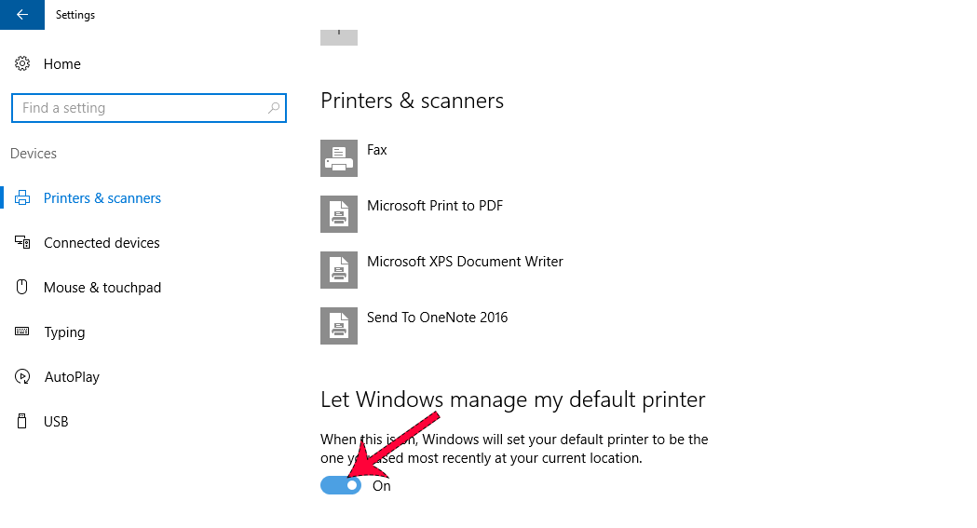This screenshot has height=528, width=977.
Task: Select the Microsoft Print to PDF icon
Action: [339, 214]
